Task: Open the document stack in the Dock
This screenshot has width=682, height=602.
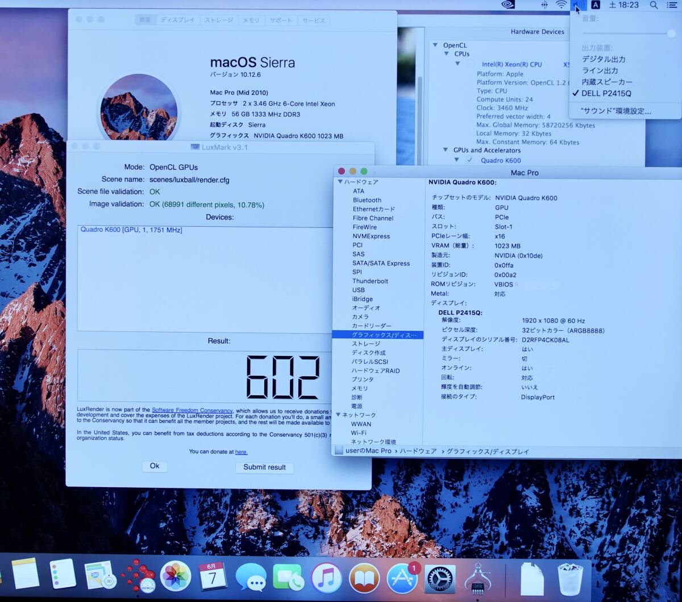Action: 531,579
